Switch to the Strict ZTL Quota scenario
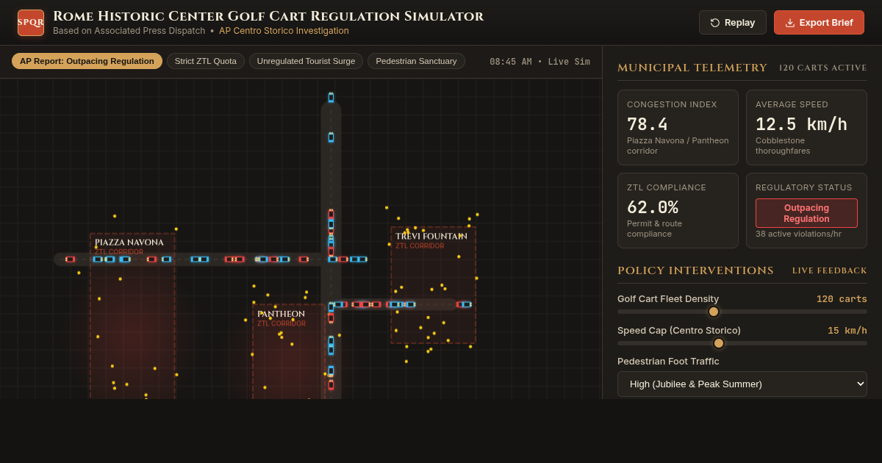 [206, 61]
